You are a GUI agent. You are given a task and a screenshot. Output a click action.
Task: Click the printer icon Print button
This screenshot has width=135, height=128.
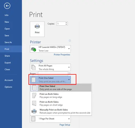coord(37,29)
